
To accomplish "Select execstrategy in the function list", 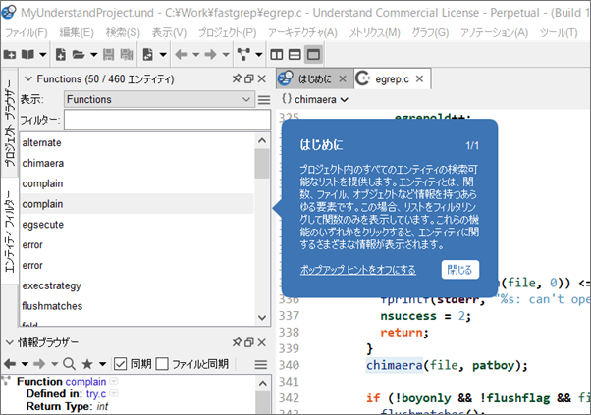I will 137,285.
